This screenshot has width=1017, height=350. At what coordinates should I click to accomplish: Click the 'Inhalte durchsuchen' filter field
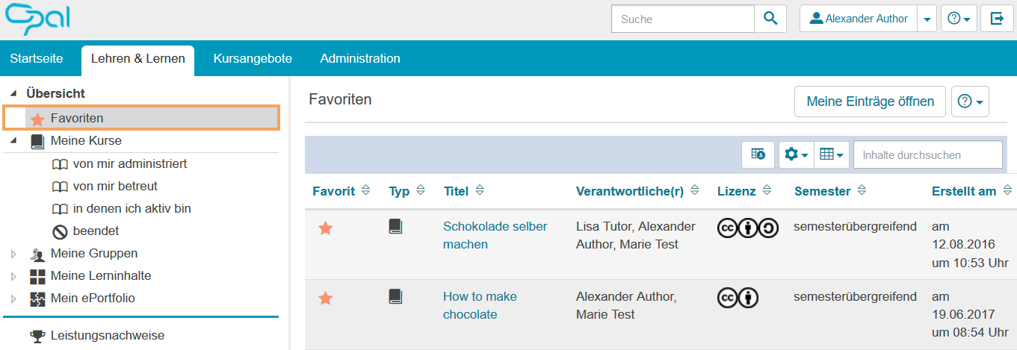coord(927,154)
